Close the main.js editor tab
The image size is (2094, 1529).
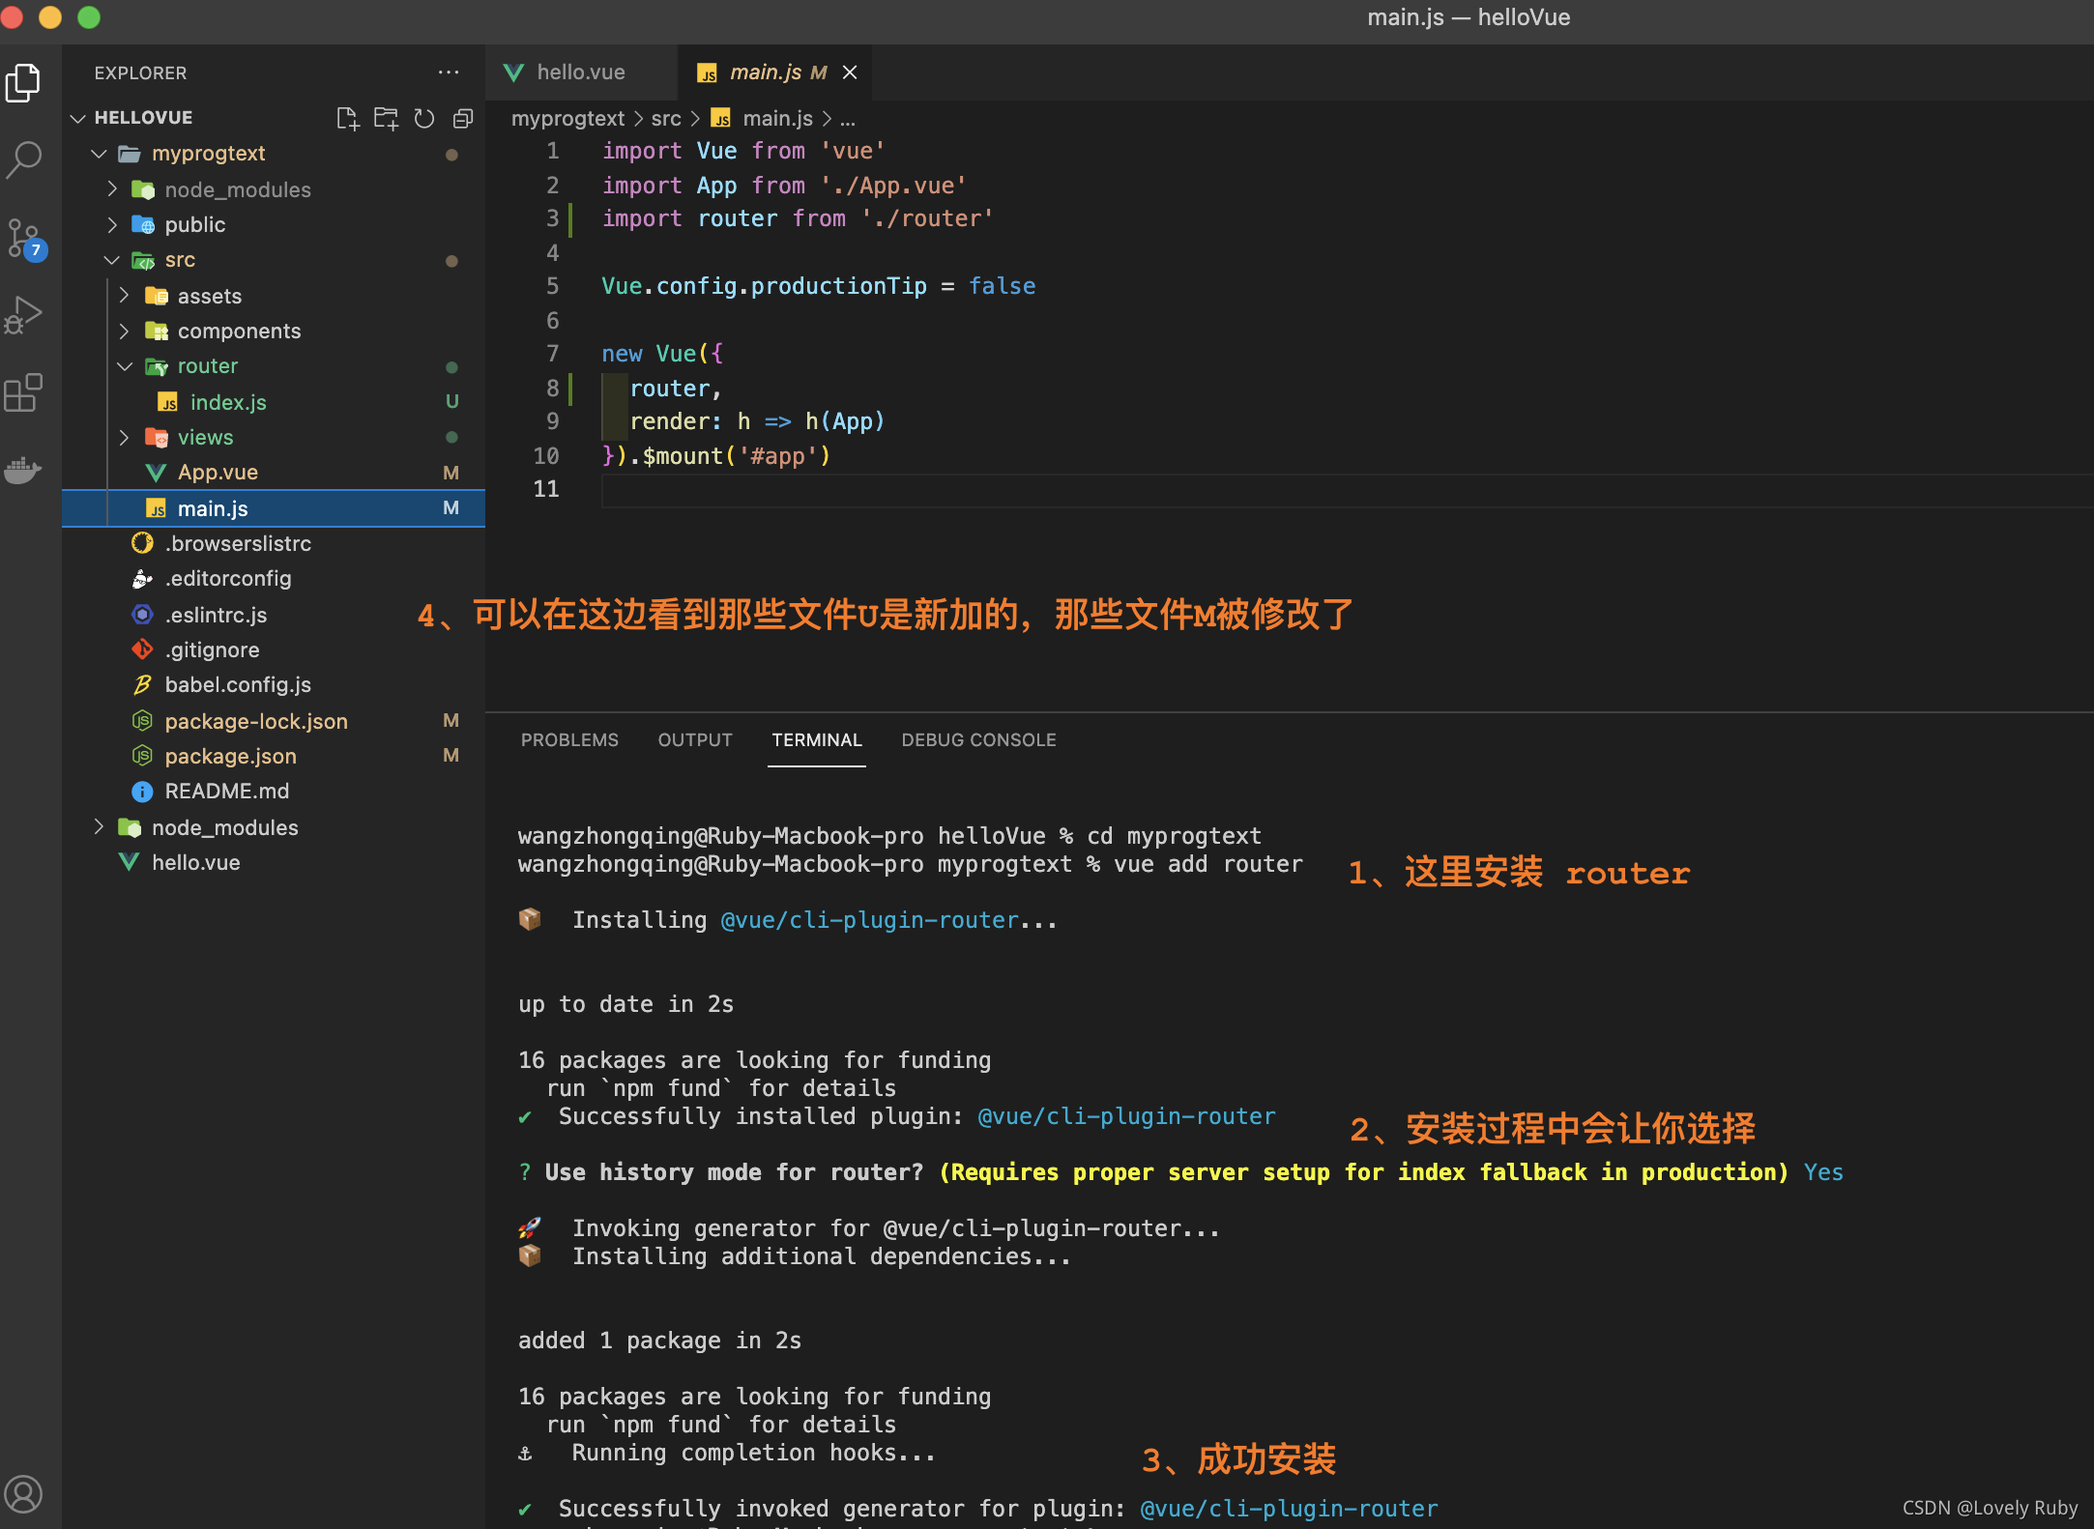pos(850,72)
